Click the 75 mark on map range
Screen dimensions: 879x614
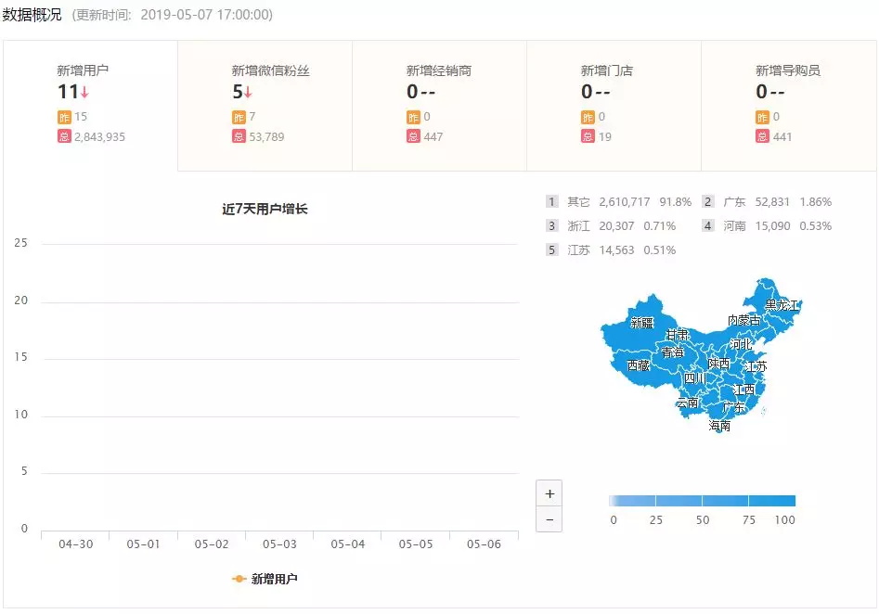749,520
